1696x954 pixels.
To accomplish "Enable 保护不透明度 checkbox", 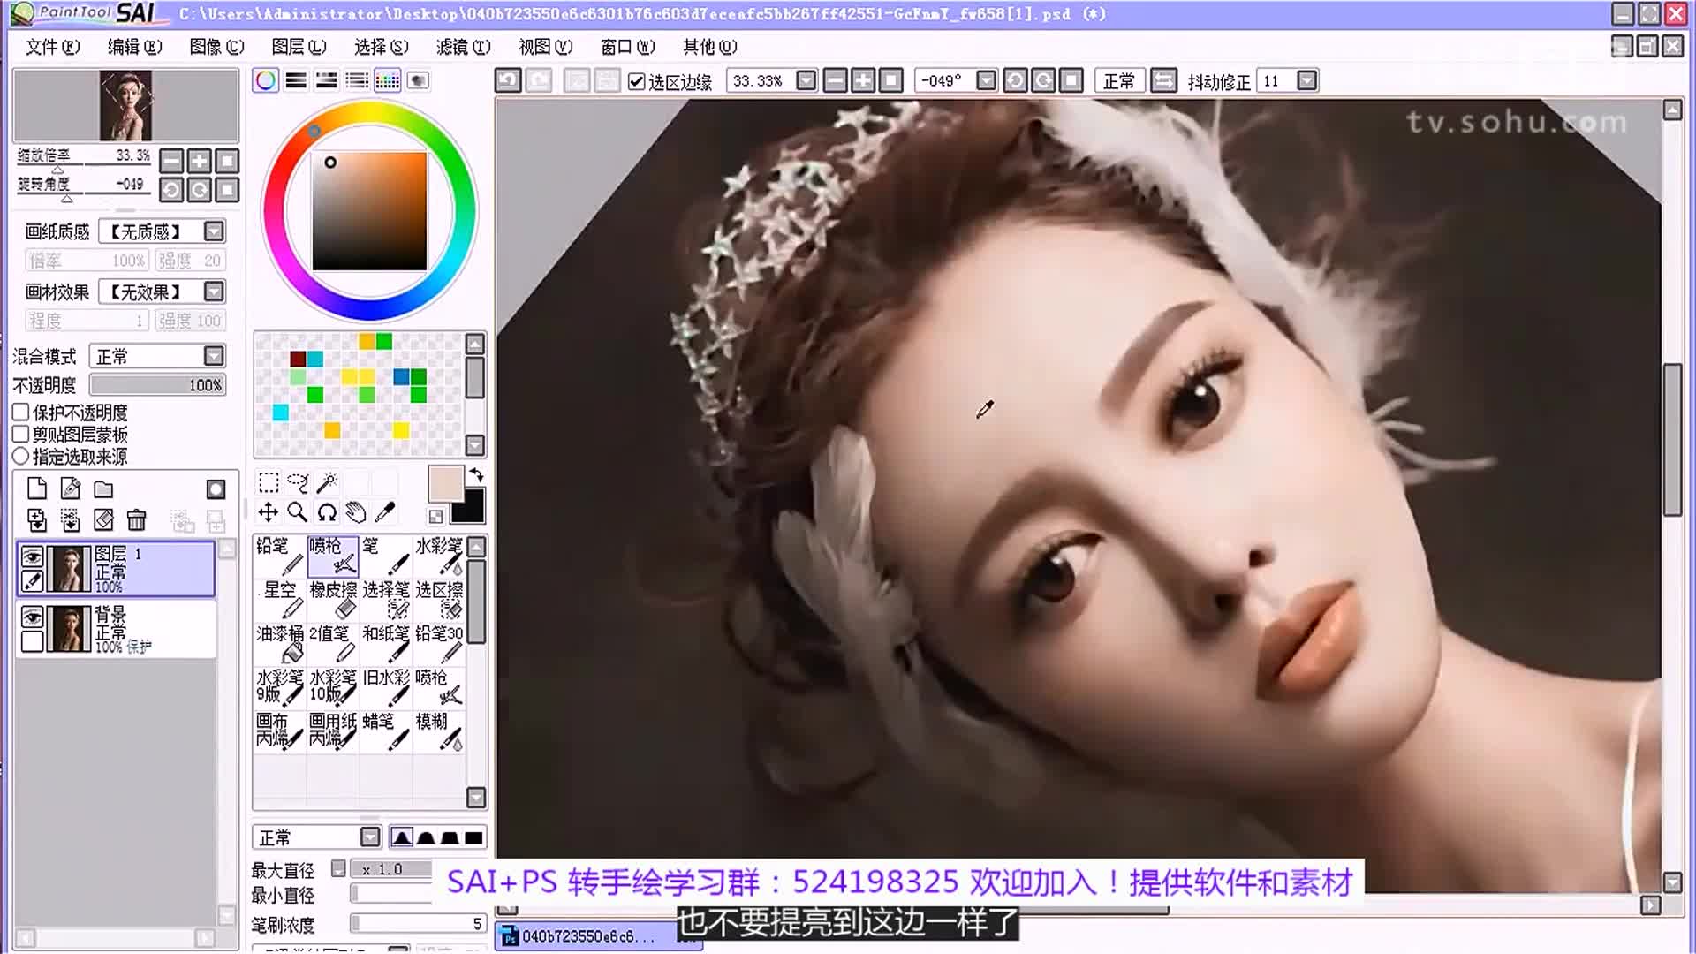I will click(x=20, y=412).
